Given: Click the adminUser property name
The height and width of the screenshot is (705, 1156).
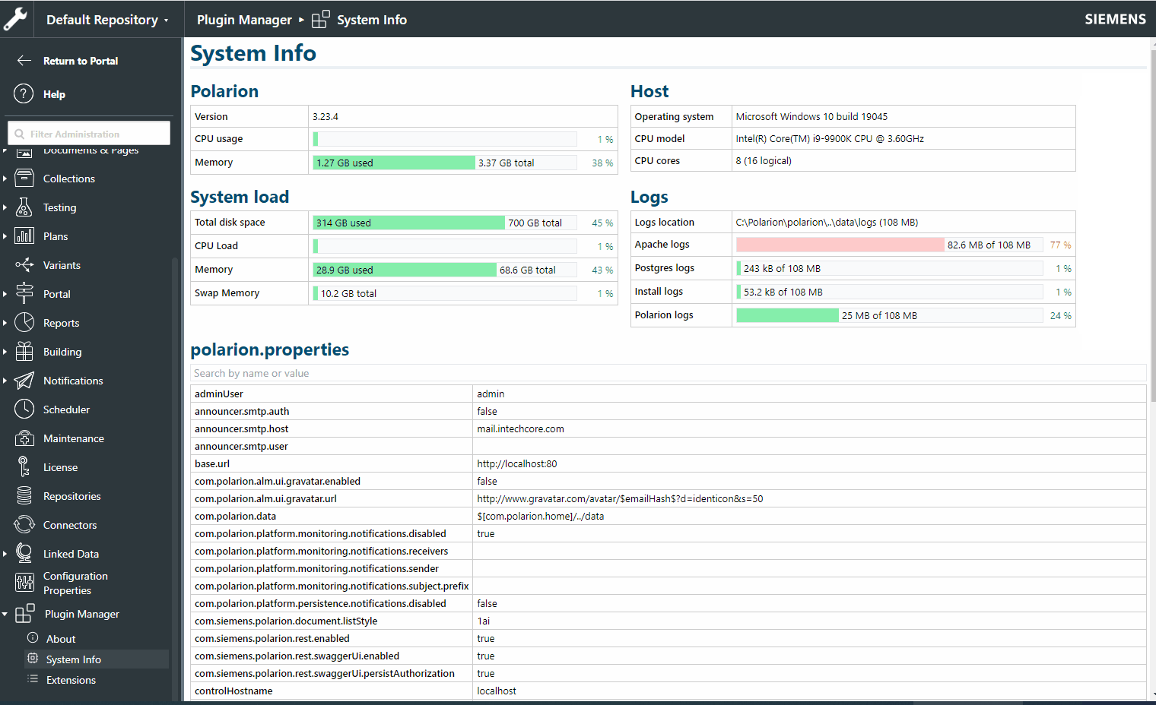Looking at the screenshot, I should tap(219, 394).
